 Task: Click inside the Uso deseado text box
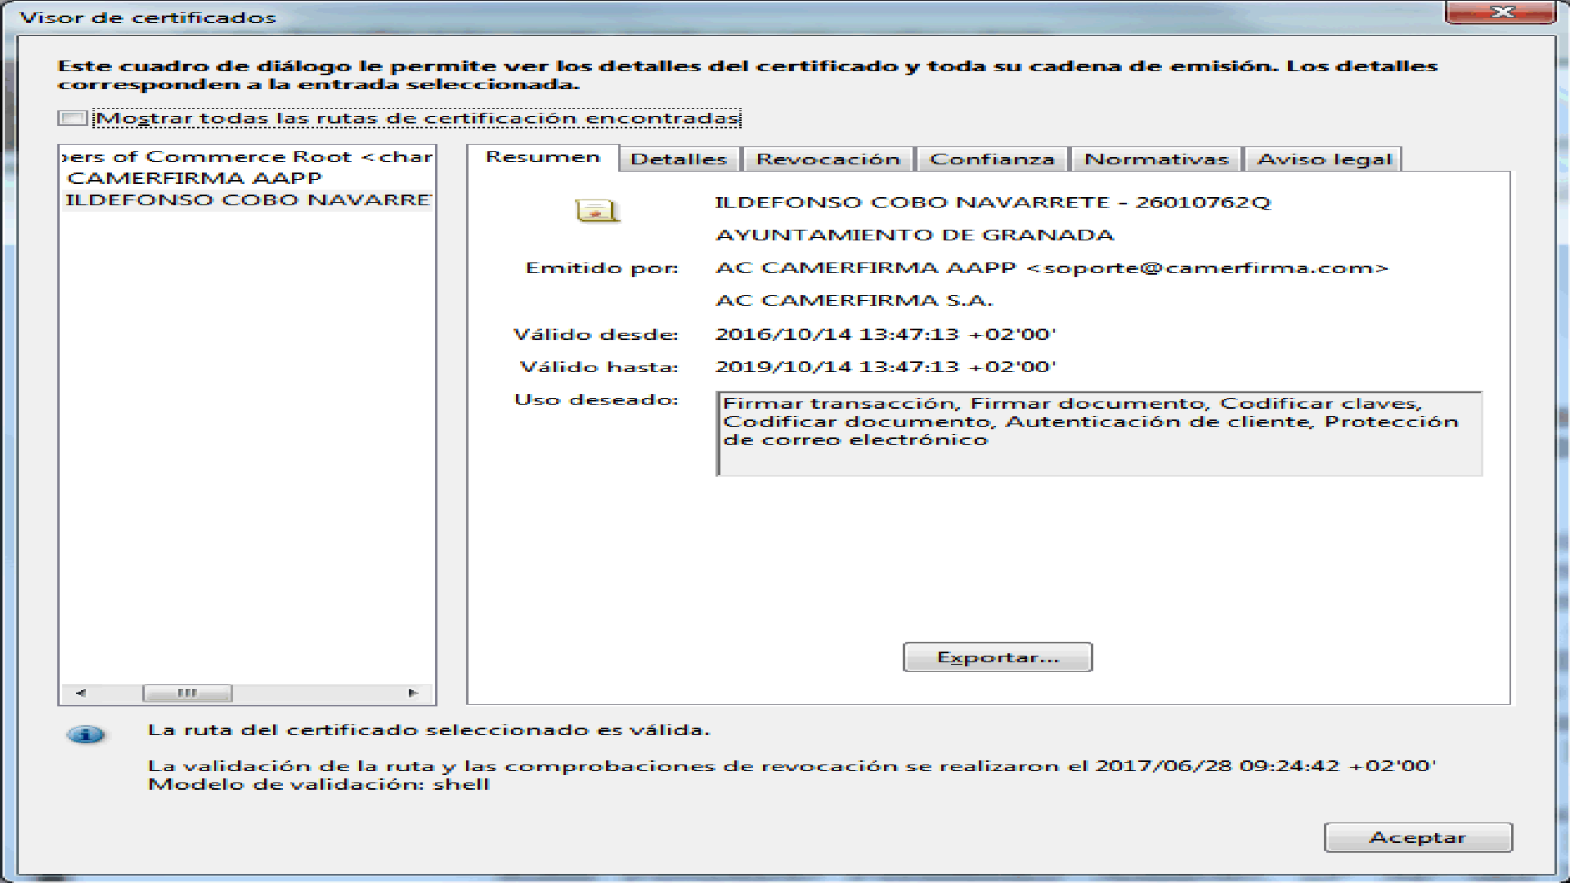1098,433
